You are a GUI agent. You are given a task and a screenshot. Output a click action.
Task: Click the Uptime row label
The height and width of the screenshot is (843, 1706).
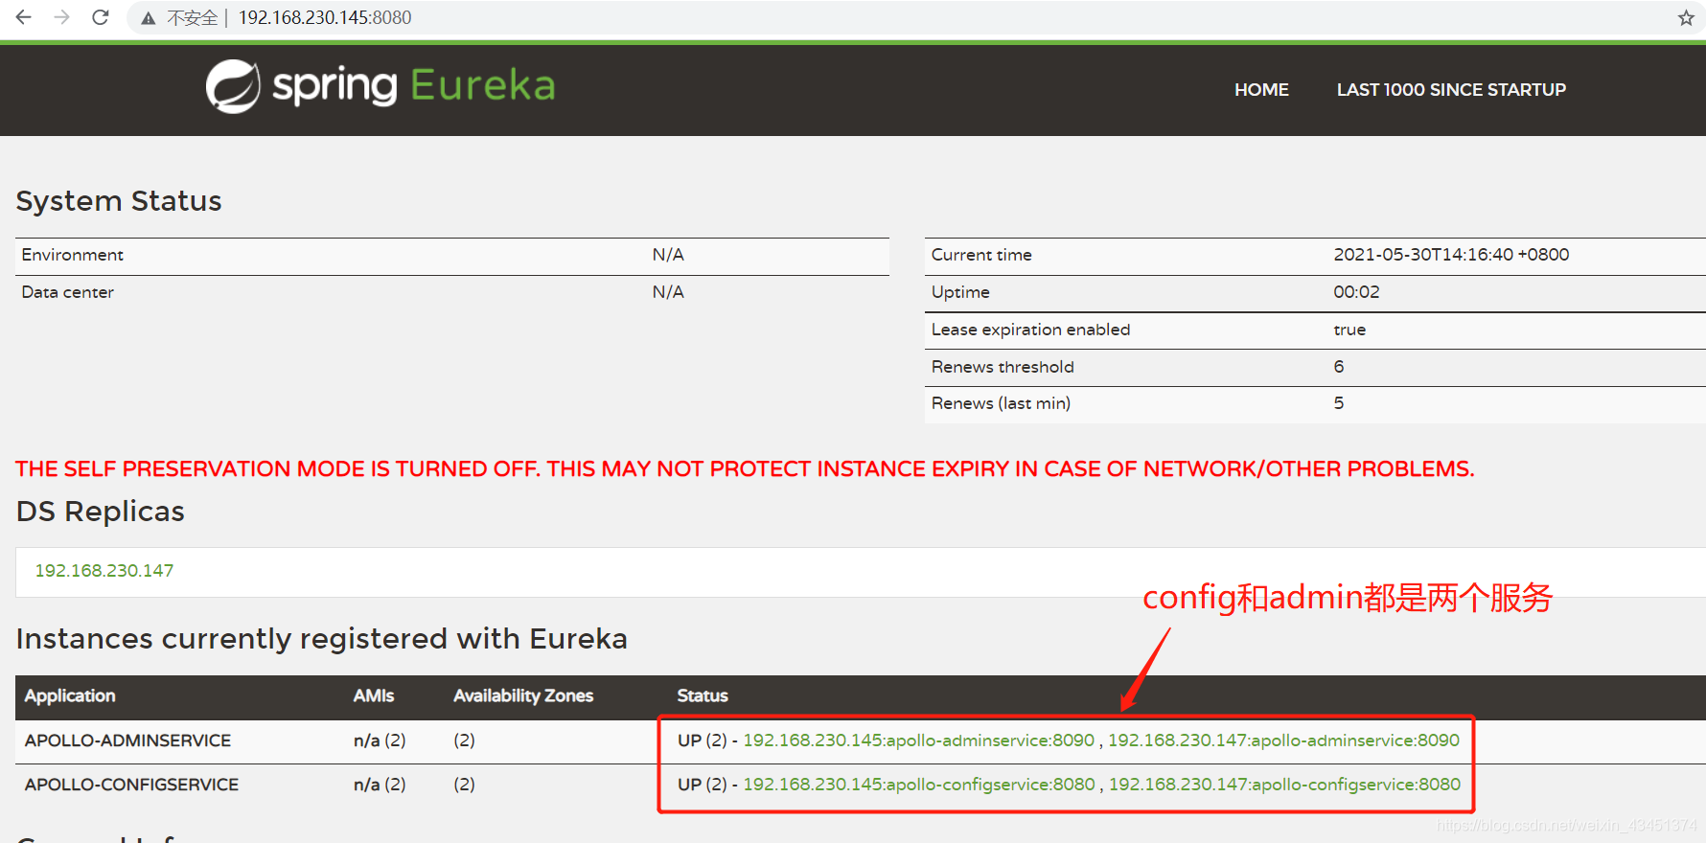pyautogui.click(x=960, y=292)
